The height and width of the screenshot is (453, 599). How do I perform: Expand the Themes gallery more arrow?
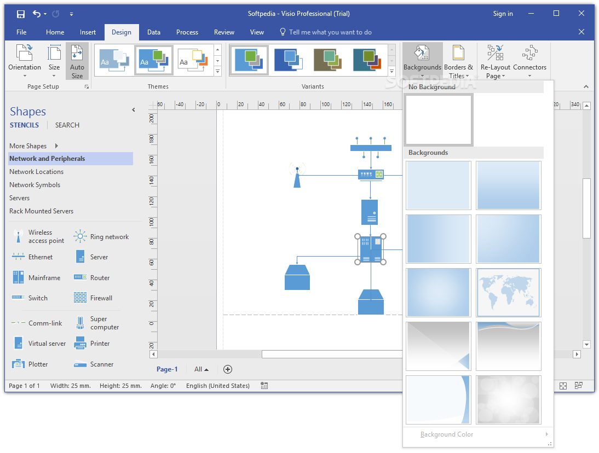(x=218, y=71)
